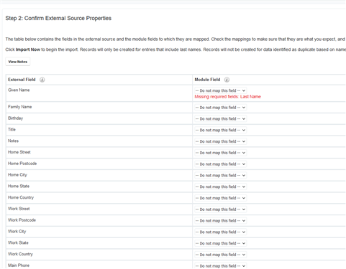
Task: Click the 'Home City' external field text
Action: [17, 175]
